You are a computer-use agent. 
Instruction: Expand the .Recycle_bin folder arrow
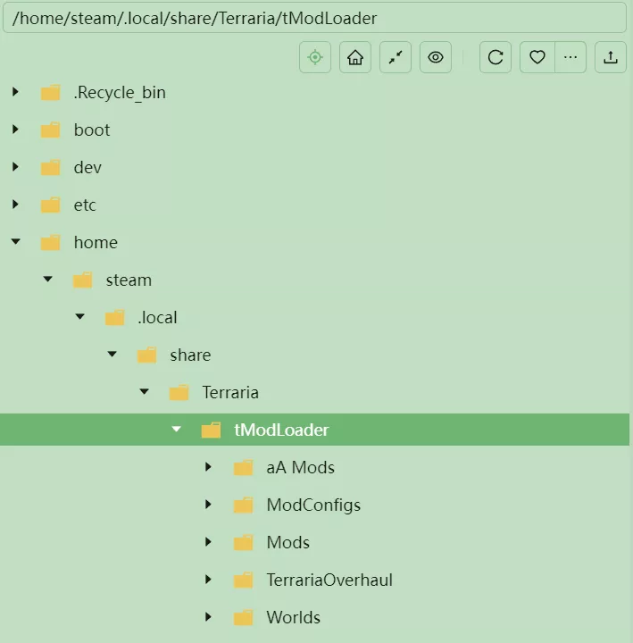[15, 92]
